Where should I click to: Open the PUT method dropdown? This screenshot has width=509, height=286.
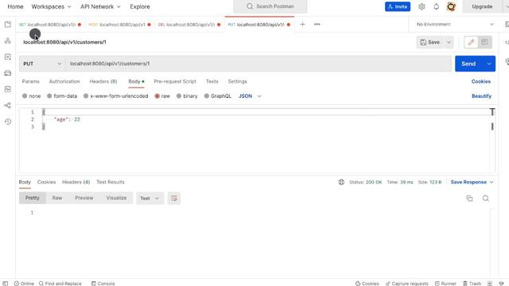(42, 64)
